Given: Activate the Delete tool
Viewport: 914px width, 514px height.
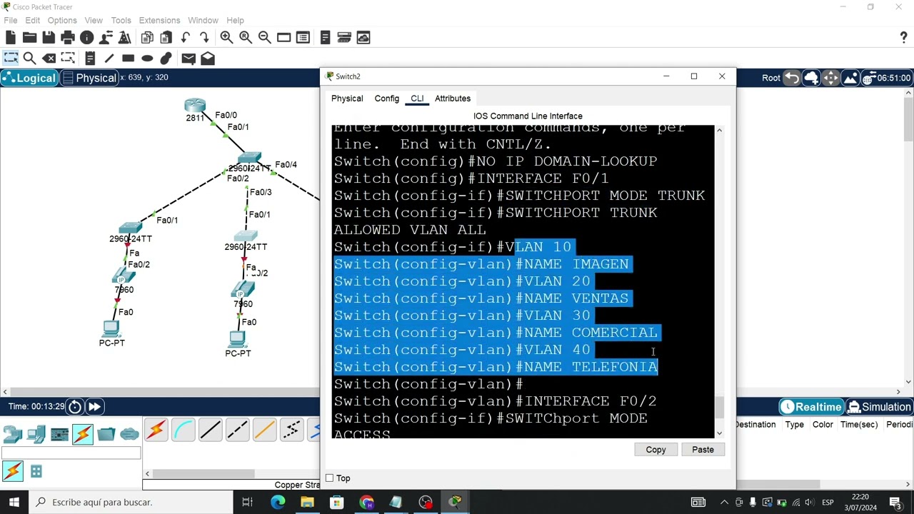Looking at the screenshot, I should pyautogui.click(x=49, y=58).
